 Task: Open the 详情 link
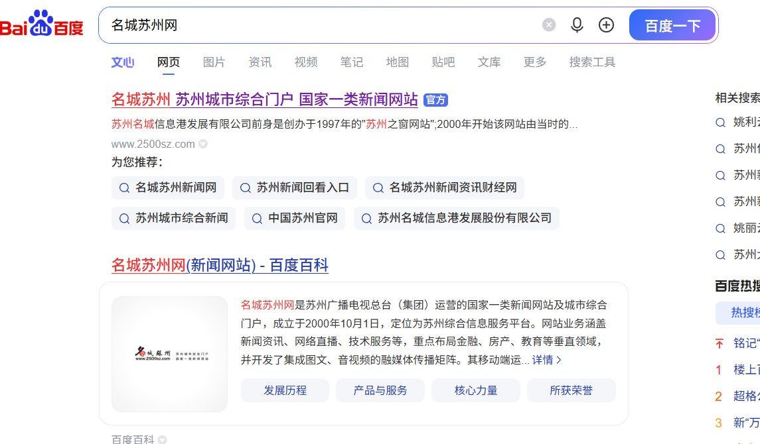tap(547, 360)
